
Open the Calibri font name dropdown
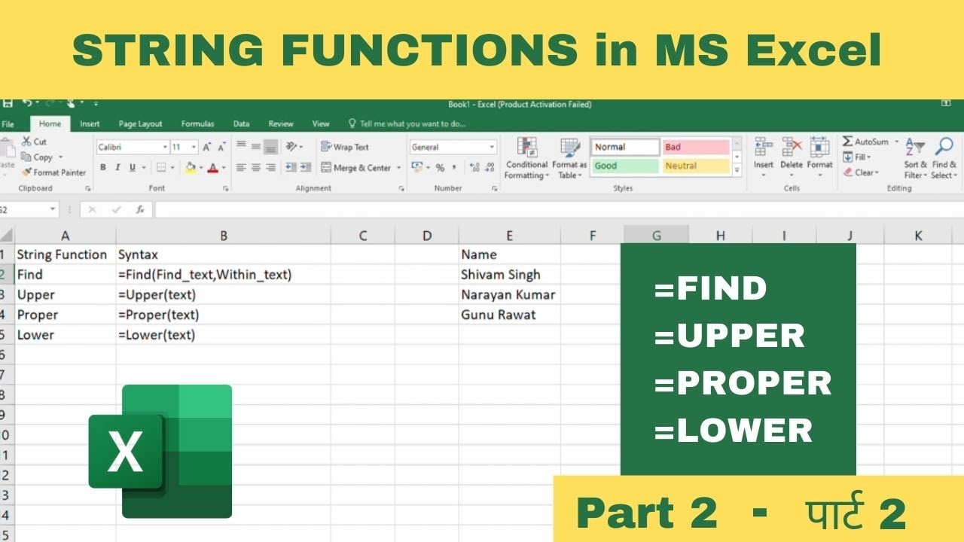point(165,148)
